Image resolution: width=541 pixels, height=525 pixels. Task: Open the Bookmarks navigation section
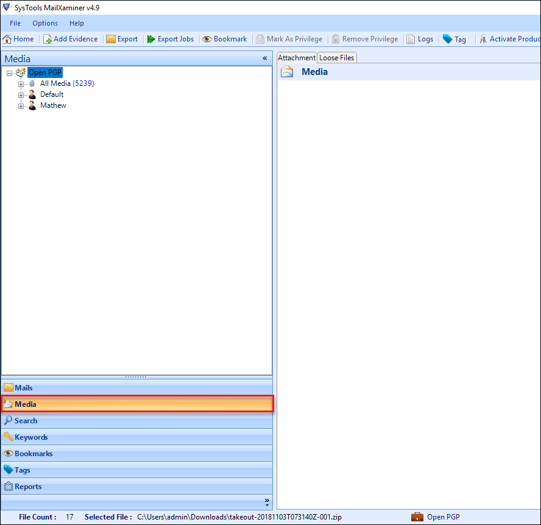tap(137, 453)
